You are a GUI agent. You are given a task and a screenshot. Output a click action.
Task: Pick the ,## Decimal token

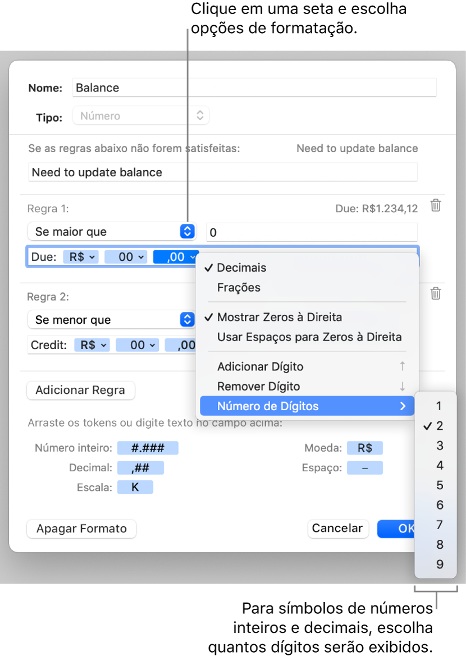click(x=140, y=467)
